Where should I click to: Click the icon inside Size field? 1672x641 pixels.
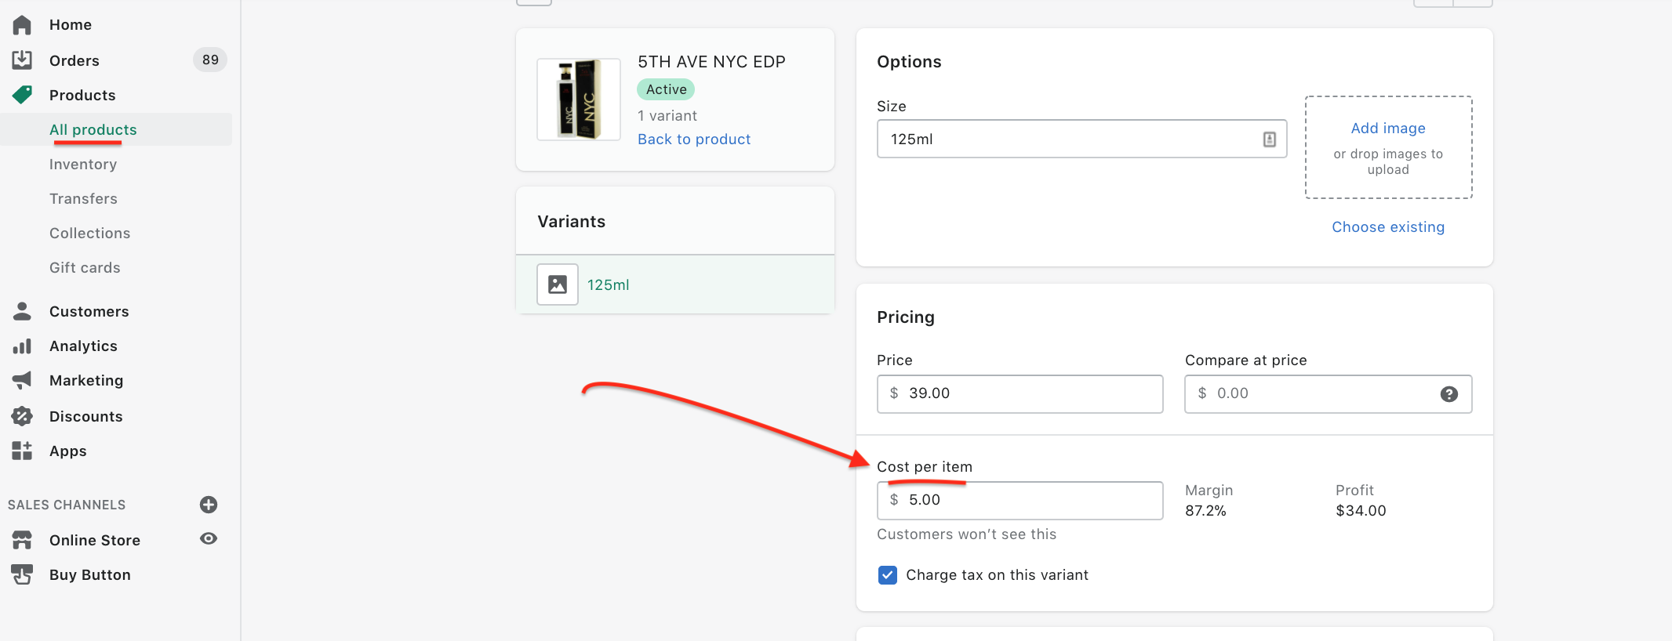(1270, 139)
